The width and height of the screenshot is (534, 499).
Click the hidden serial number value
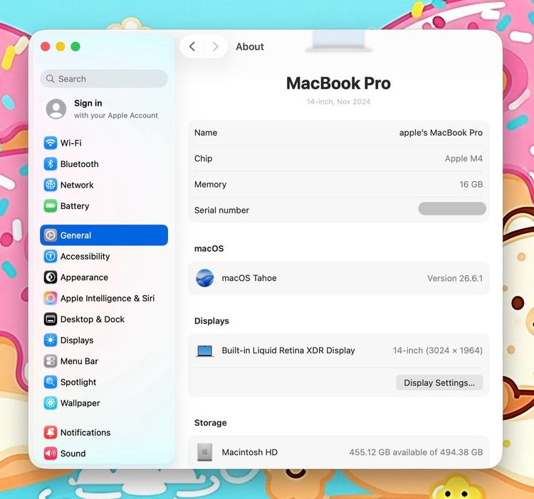tap(452, 209)
